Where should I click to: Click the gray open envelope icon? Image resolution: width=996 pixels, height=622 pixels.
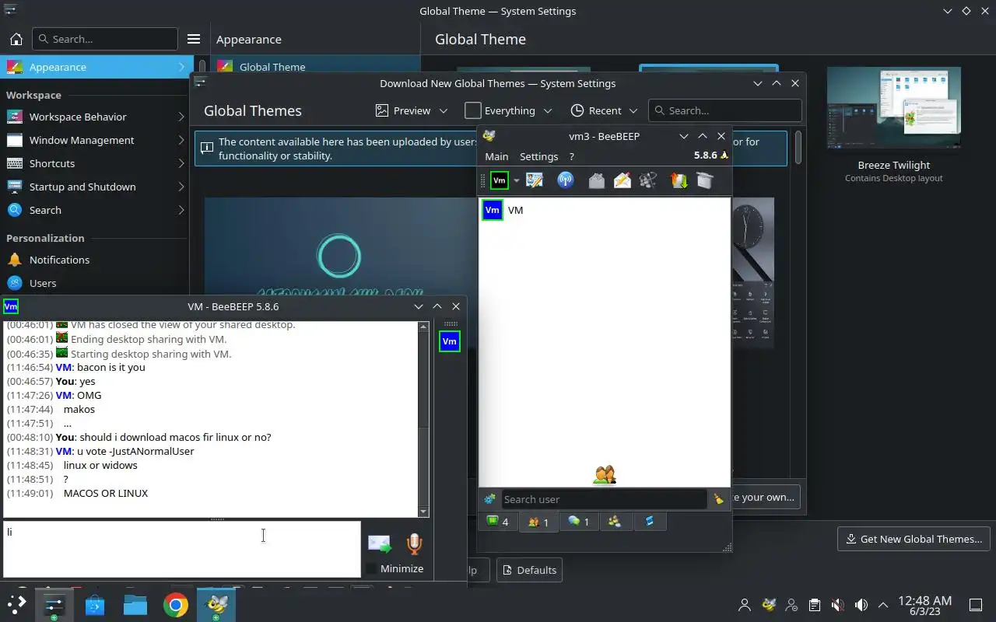pos(596,180)
